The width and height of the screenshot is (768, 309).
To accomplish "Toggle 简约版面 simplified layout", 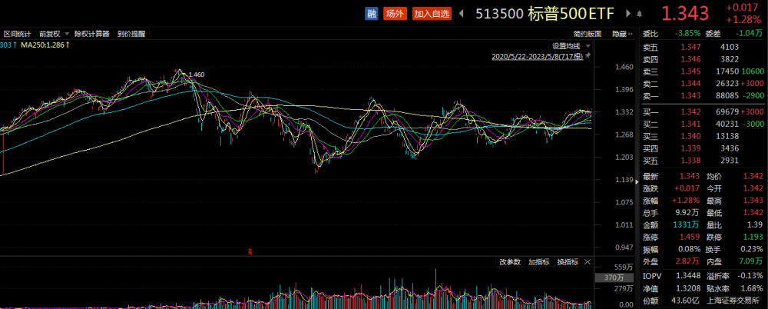I will tap(588, 34).
